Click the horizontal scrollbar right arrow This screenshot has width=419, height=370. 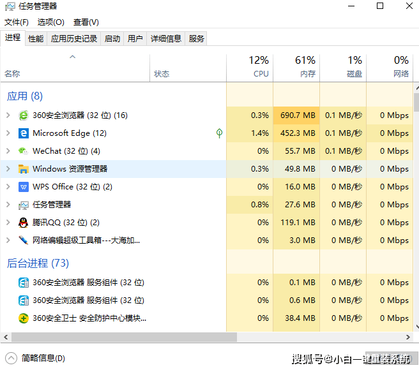click(408, 337)
